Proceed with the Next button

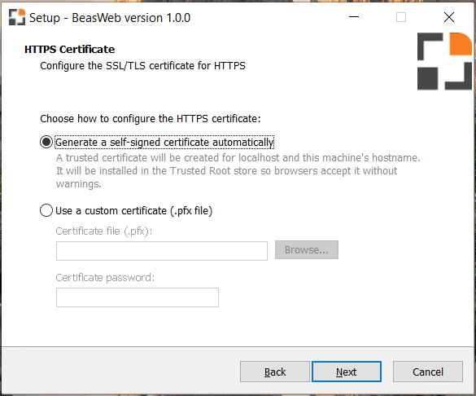tap(347, 372)
